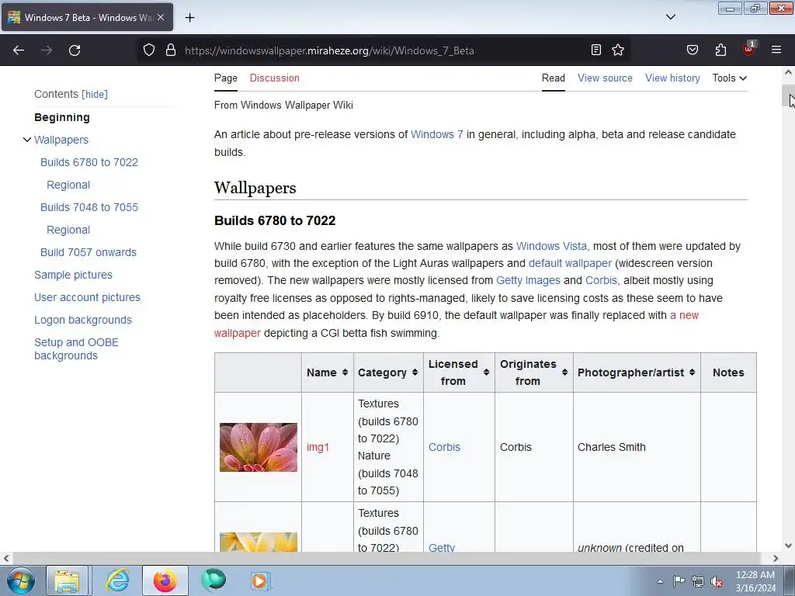List all tabs dropdown arrow
This screenshot has height=596, width=795.
coord(671,17)
